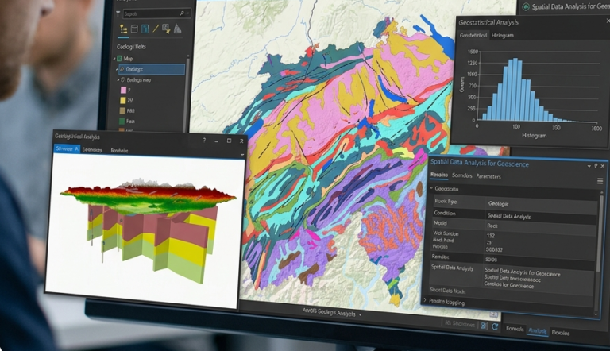Click the tan legend color swatch
The image size is (610, 351).
pos(122,111)
